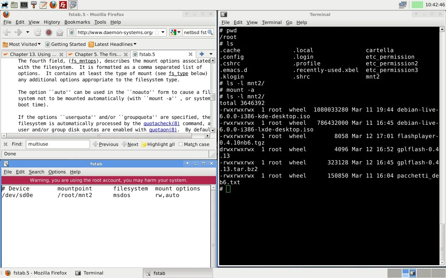
Task: Open the quotacheck(8) link
Action: (162, 123)
